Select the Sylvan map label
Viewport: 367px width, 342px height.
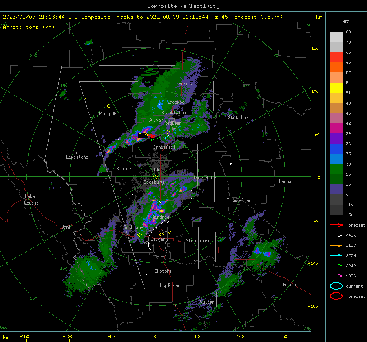point(156,120)
